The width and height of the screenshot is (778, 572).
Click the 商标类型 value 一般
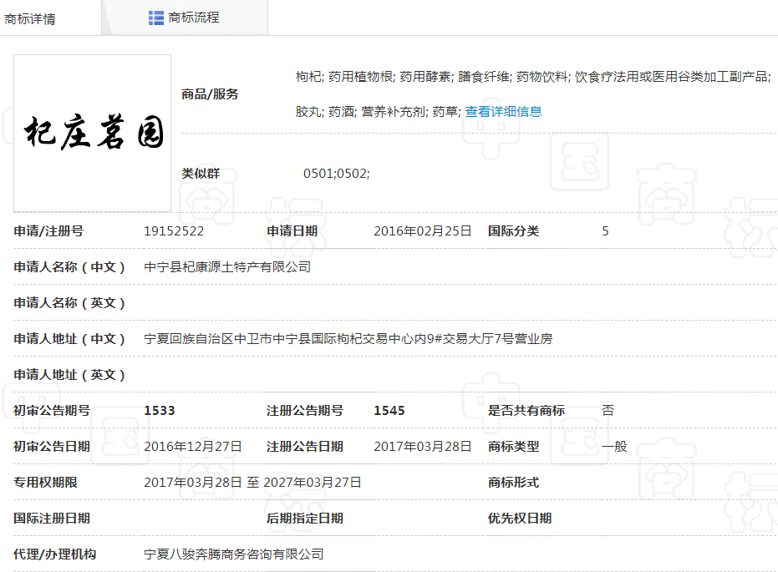coord(614,447)
